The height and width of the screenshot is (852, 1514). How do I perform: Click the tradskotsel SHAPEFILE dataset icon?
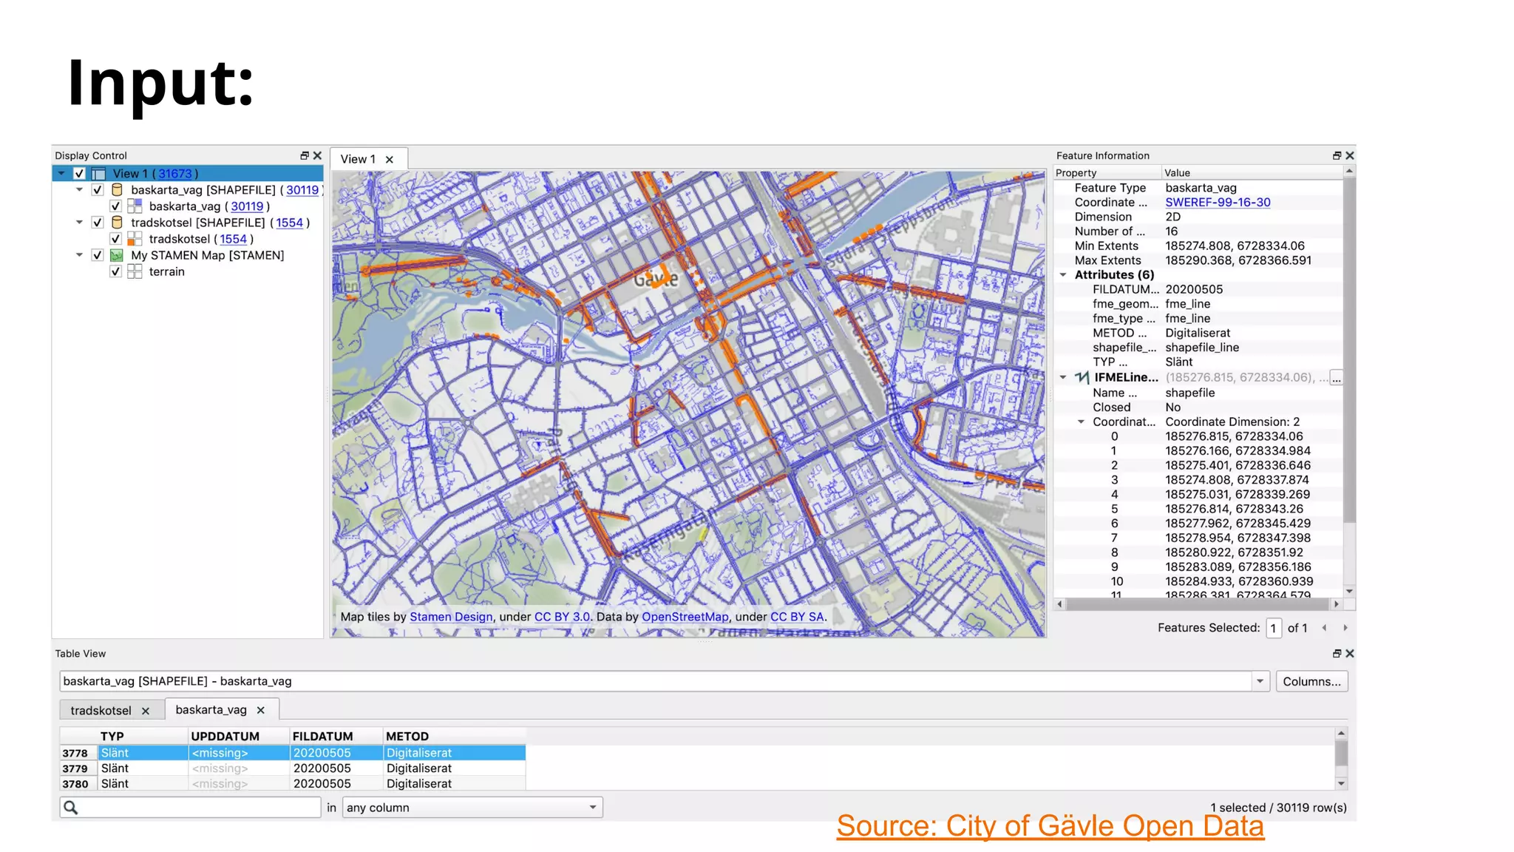[117, 223]
